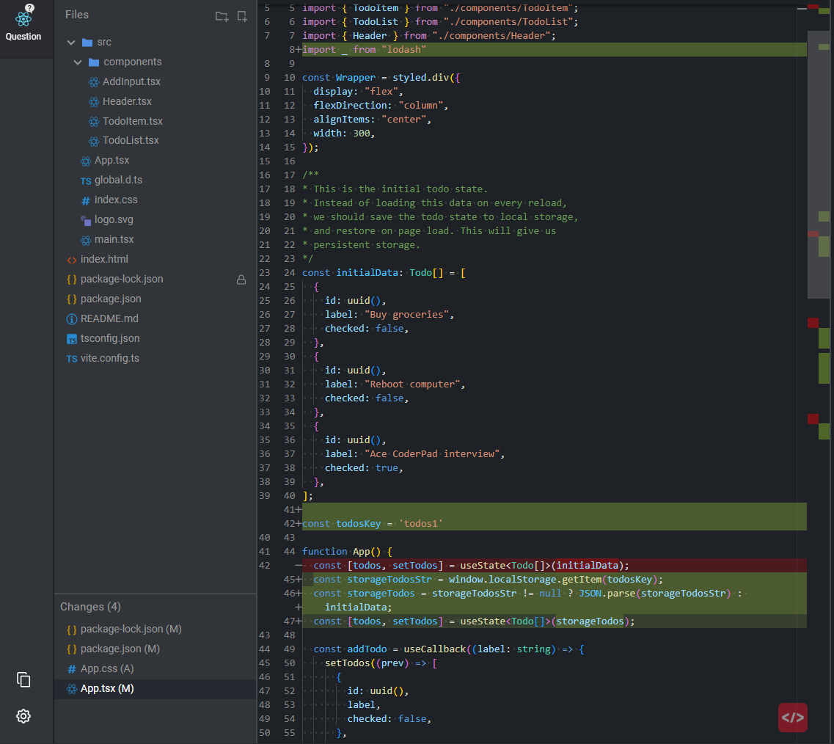
Task: Open the settings gear in the bottom sidebar
Action: (23, 716)
